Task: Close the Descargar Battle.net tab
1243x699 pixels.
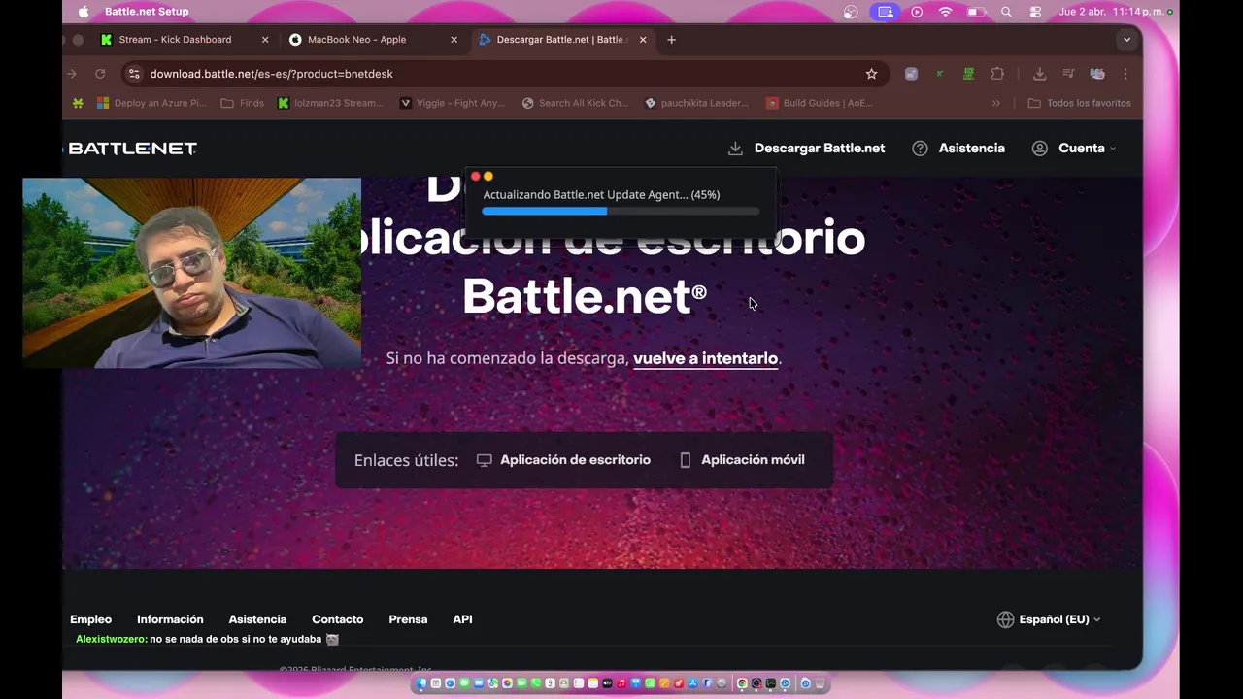Action: [642, 40]
